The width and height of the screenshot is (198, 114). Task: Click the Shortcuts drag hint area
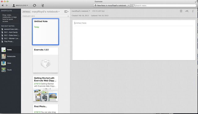10,18
